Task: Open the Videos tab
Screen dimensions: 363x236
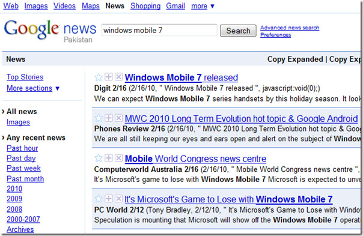Action: pyautogui.click(x=64, y=6)
